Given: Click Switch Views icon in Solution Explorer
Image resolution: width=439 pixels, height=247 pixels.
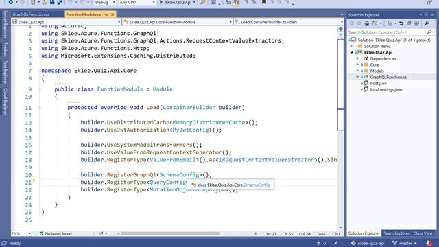Looking at the screenshot, I should click(375, 23).
